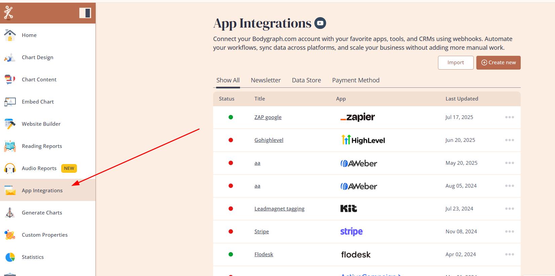
Task: Open the Home sidebar item
Action: pos(29,35)
